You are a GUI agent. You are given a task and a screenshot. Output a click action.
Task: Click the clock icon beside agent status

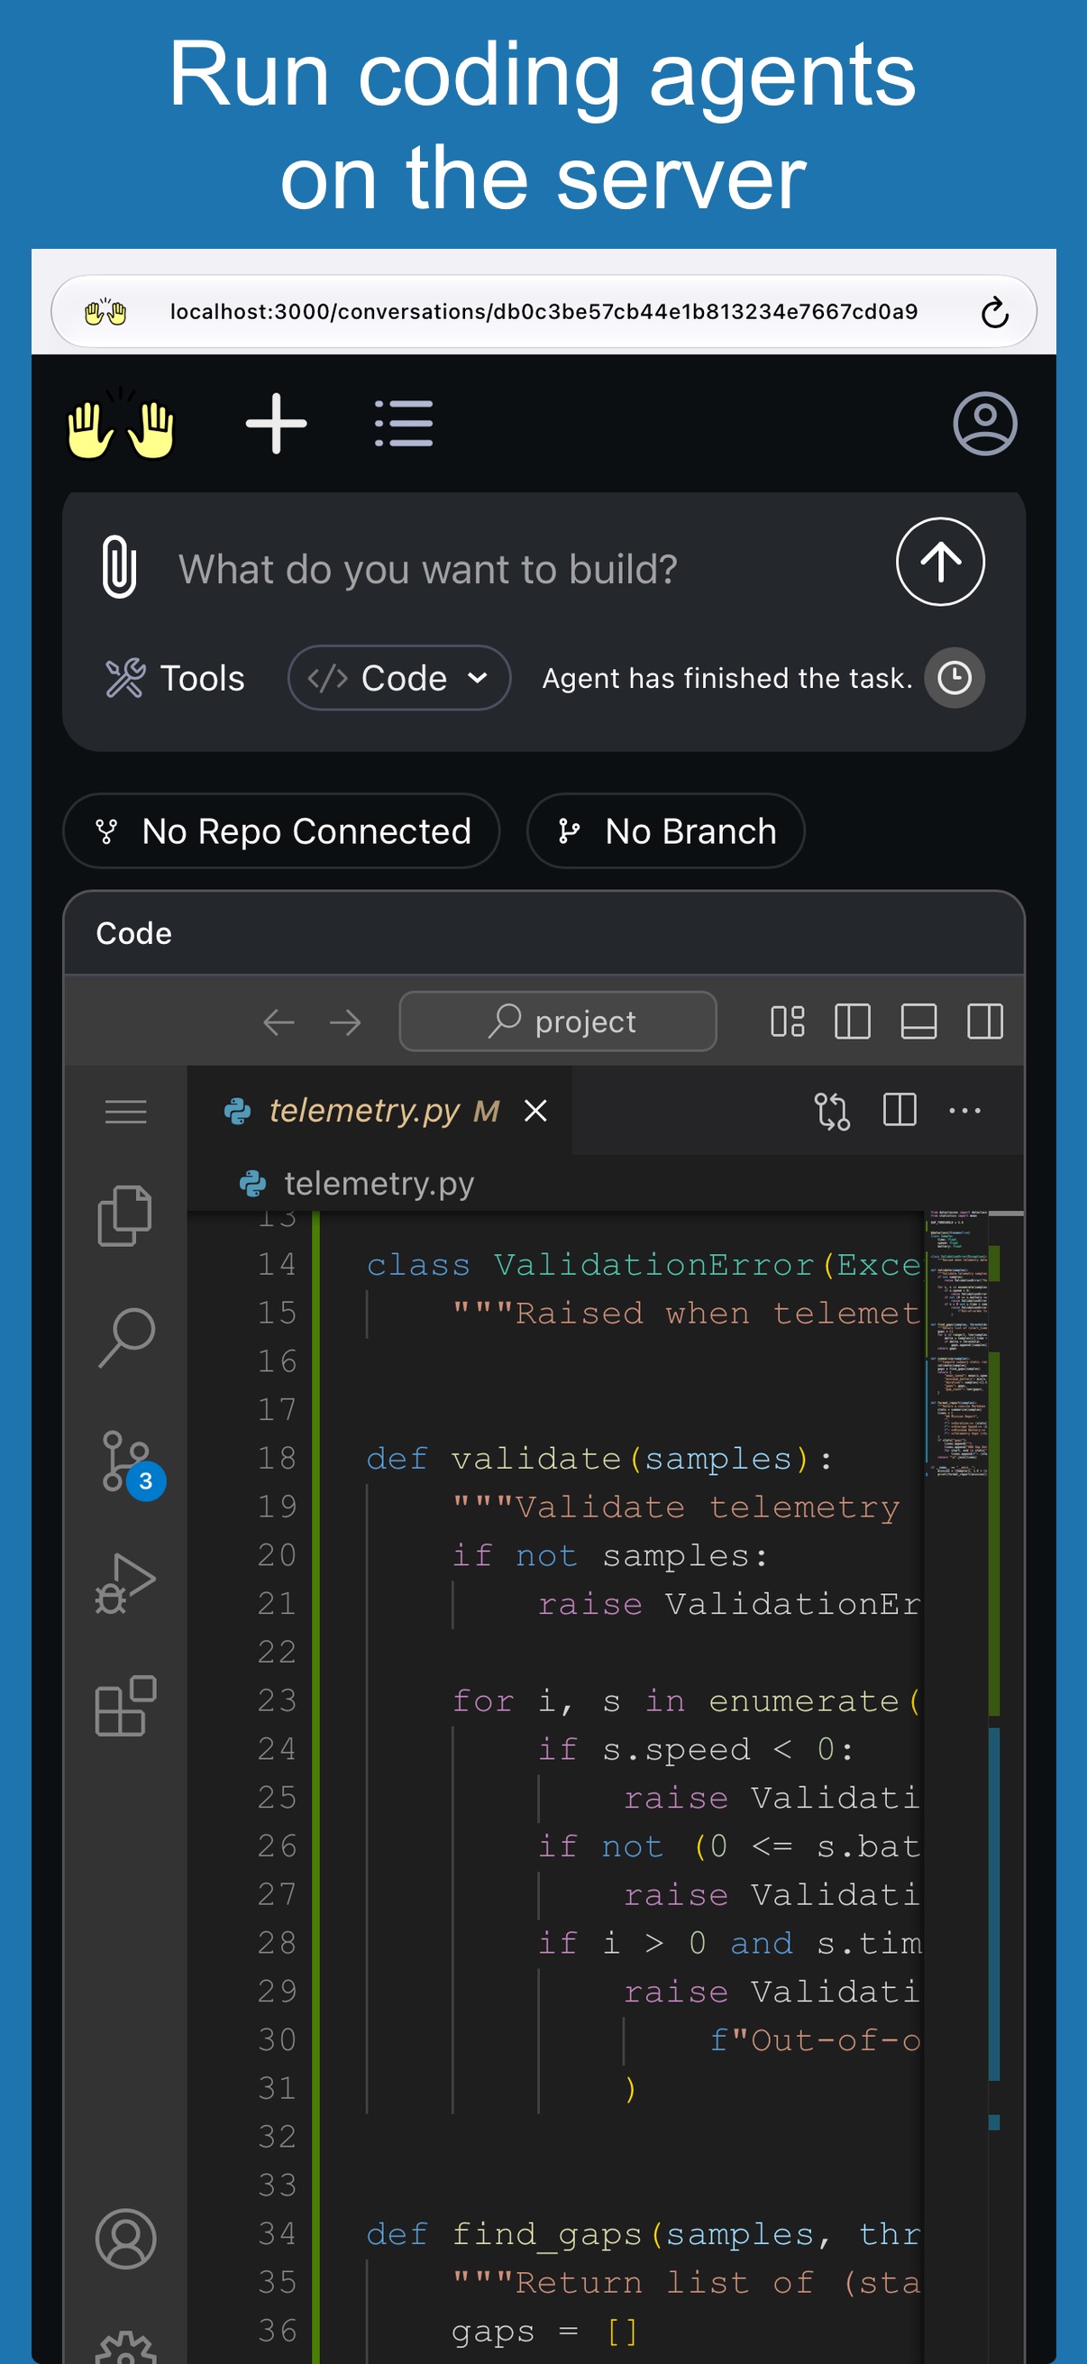(954, 678)
